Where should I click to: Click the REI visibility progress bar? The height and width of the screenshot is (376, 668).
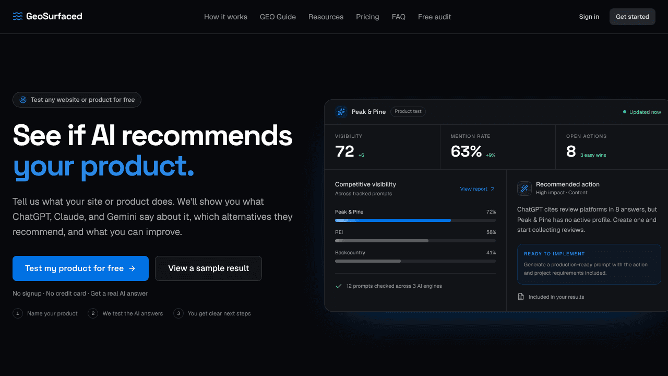(x=415, y=241)
